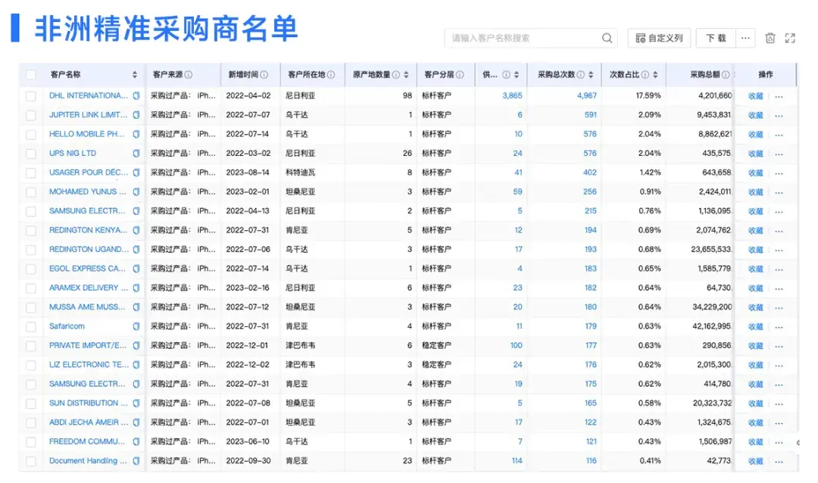This screenshot has width=818, height=483.
Task: Info icon on 采购总额 column header
Action: (x=725, y=75)
